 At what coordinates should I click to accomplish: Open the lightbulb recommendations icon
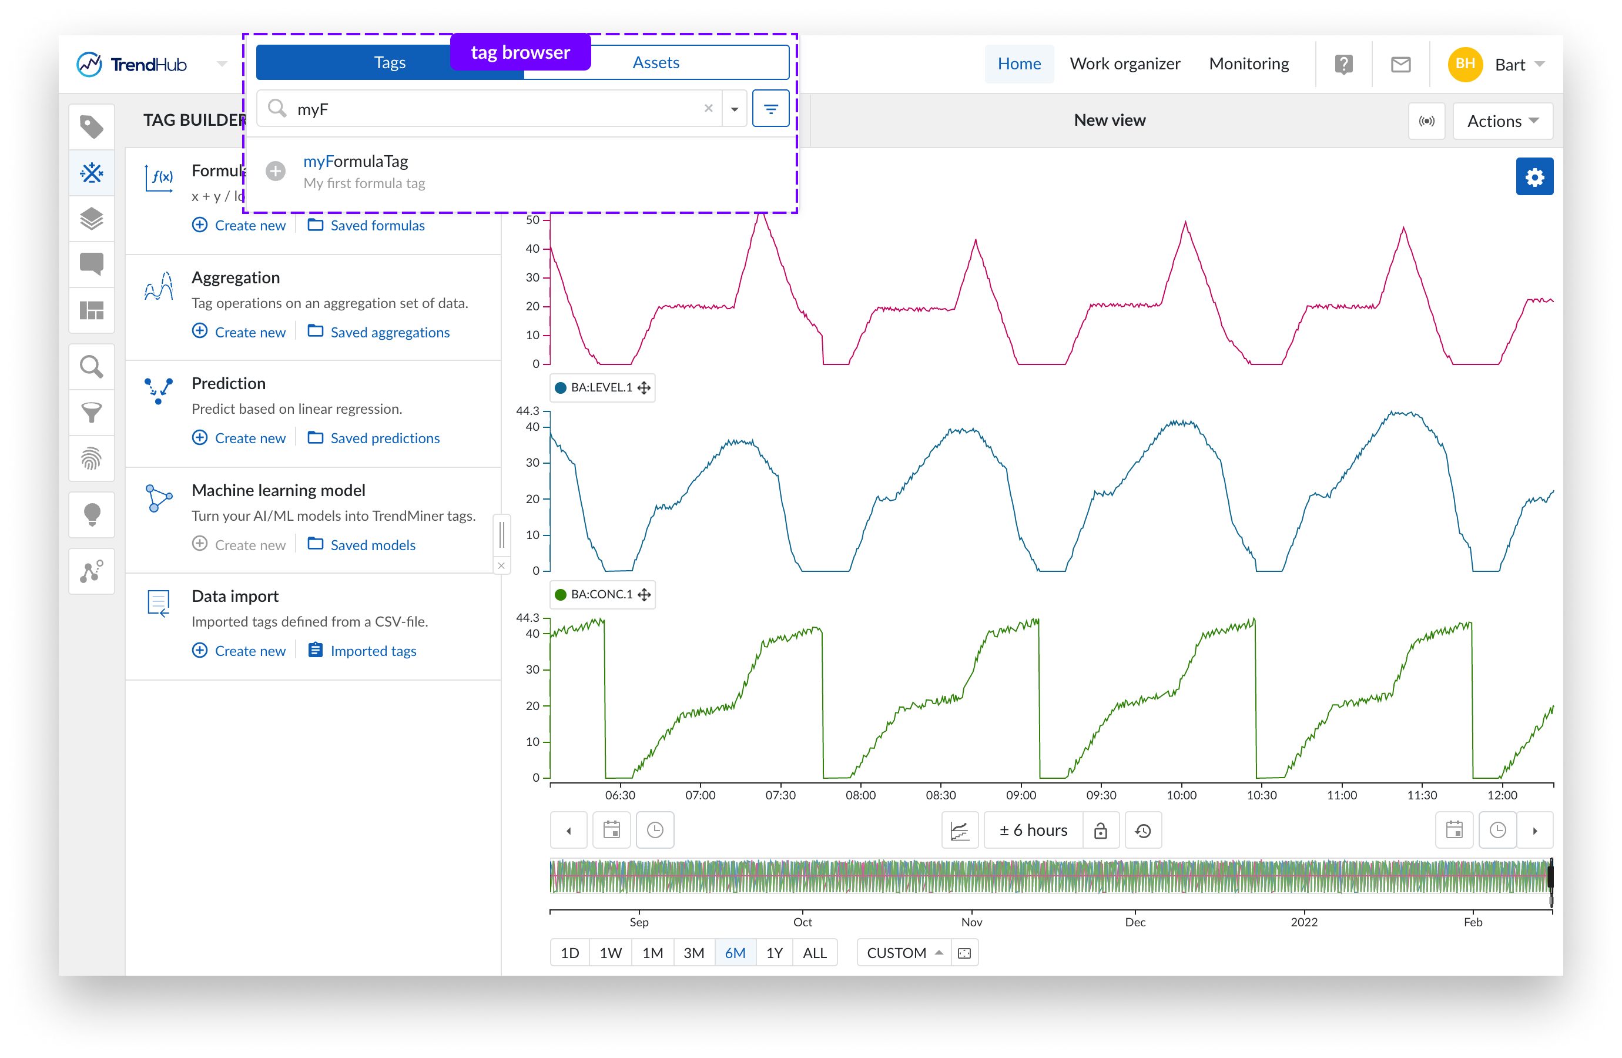[x=91, y=515]
